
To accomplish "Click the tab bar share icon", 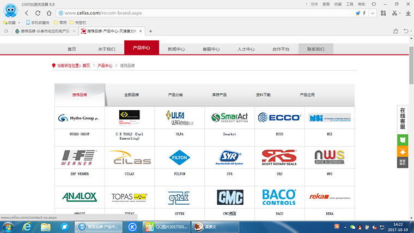I will [x=395, y=31].
